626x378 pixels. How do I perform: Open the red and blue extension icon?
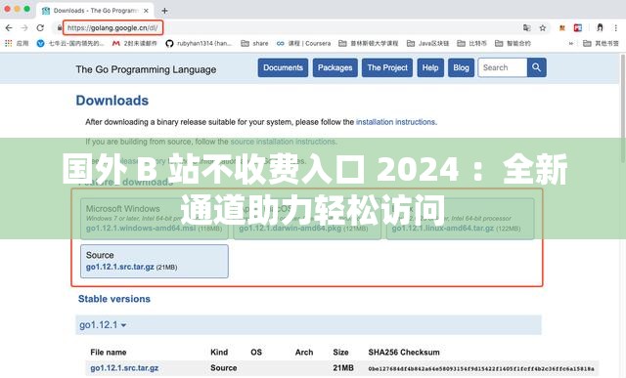click(x=578, y=28)
